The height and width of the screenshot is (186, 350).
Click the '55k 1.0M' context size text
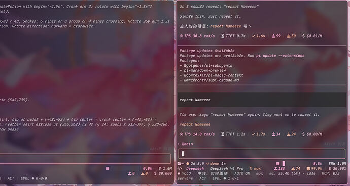(x=337, y=164)
